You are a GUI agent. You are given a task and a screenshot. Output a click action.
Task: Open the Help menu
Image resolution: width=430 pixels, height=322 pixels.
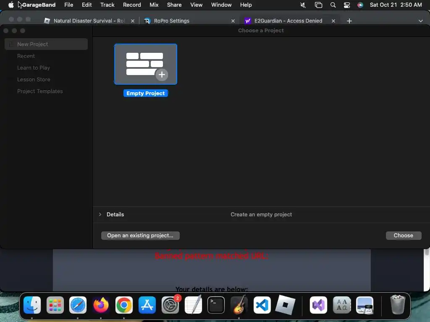tap(246, 5)
